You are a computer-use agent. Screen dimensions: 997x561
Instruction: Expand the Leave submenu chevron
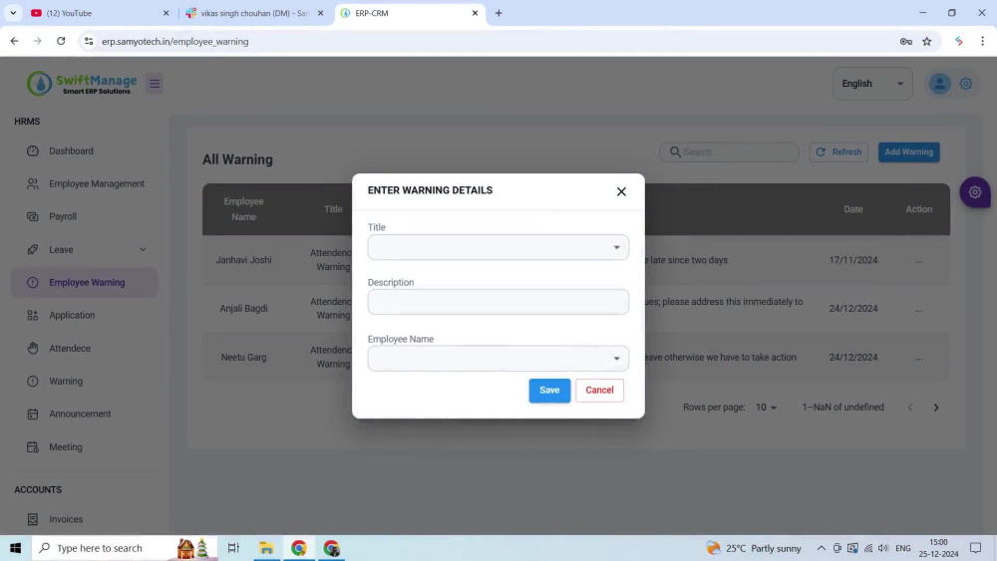pos(143,250)
